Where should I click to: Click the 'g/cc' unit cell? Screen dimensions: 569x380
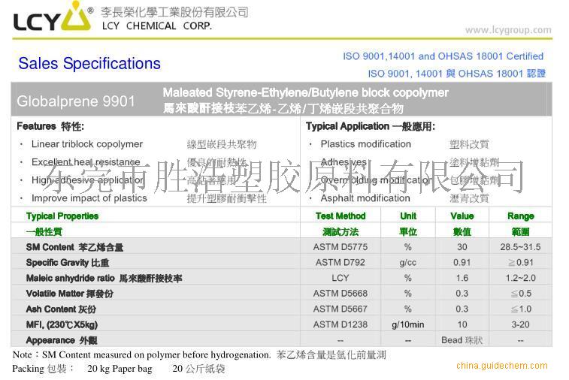point(408,263)
